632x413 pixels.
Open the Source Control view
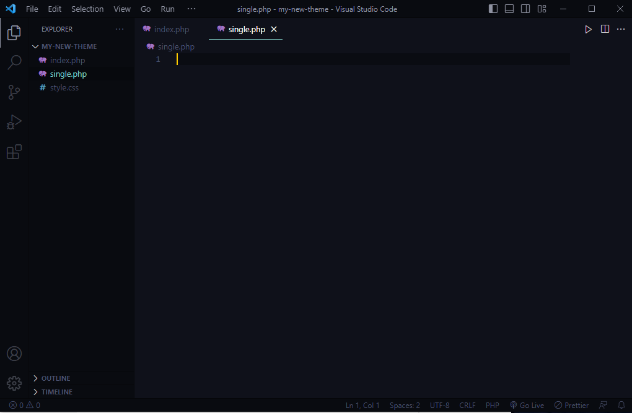coord(14,92)
